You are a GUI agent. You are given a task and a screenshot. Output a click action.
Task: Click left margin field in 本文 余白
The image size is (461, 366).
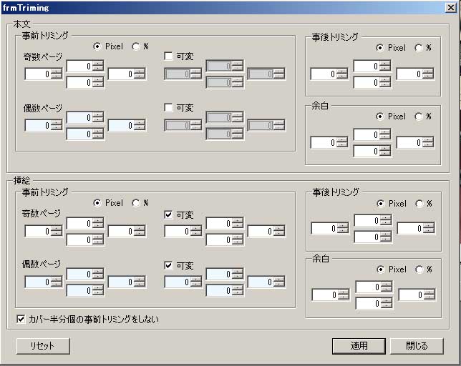click(x=329, y=143)
